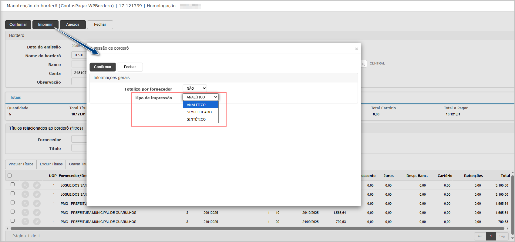This screenshot has width=515, height=242.
Task: Open the magnifier icon on the title 24012025 row
Action: (25, 221)
